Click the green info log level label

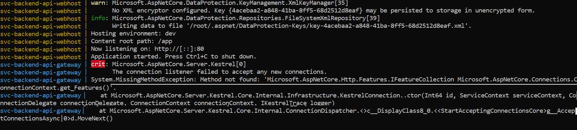[x=98, y=18]
